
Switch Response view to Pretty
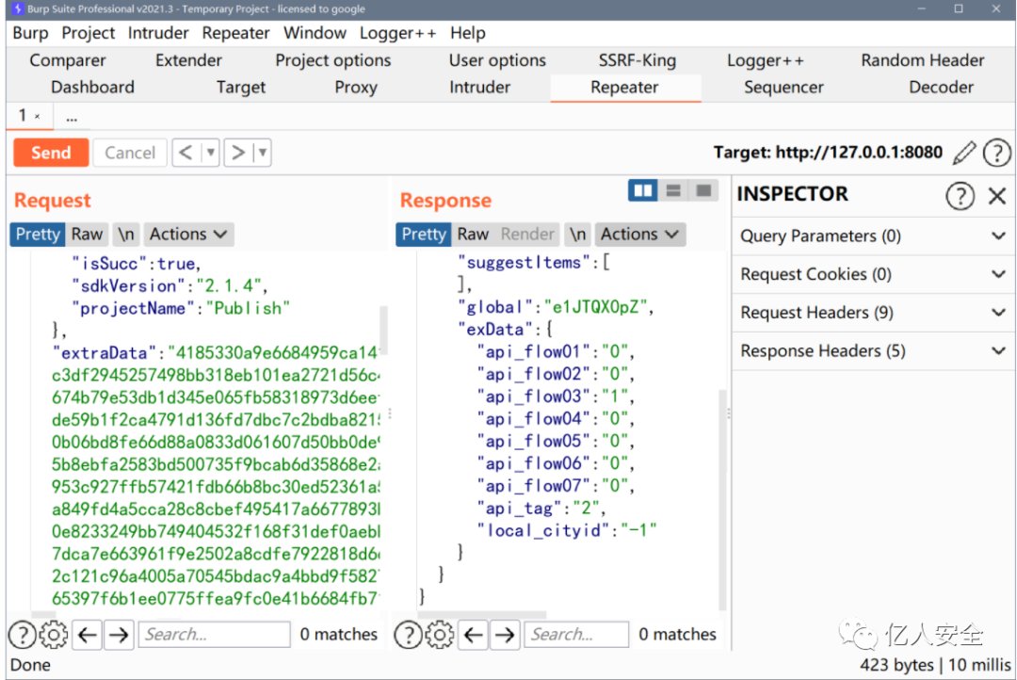click(x=424, y=235)
